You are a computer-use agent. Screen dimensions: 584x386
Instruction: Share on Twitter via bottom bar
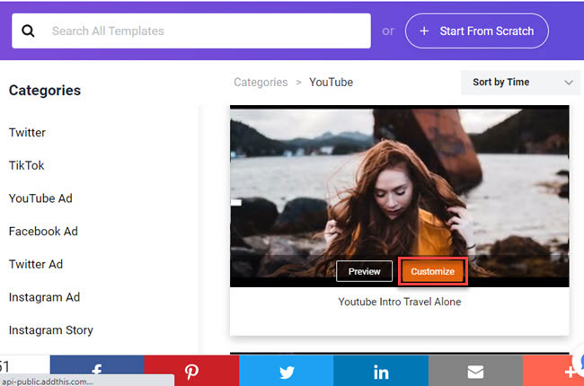pyautogui.click(x=286, y=371)
